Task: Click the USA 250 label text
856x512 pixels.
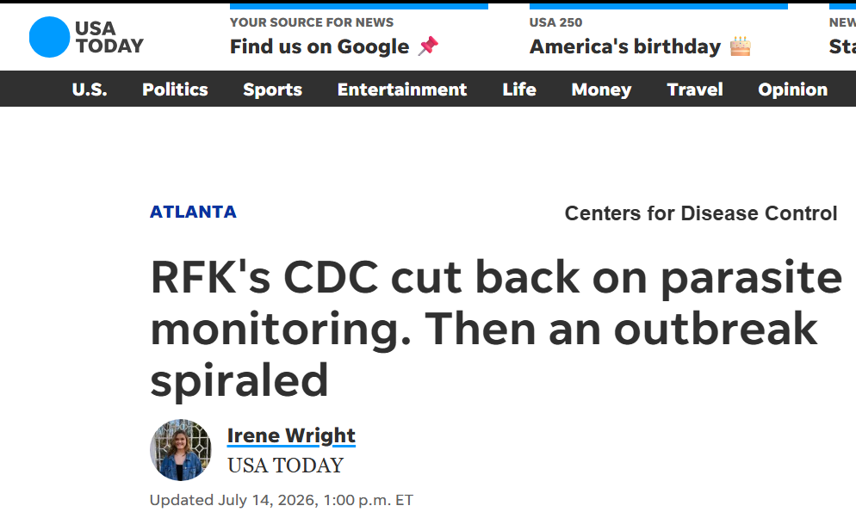Action: coord(555,22)
